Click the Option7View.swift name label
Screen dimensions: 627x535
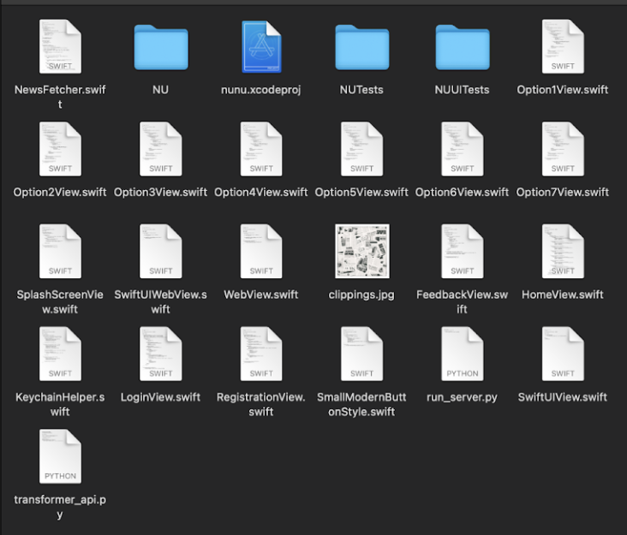[x=563, y=193]
